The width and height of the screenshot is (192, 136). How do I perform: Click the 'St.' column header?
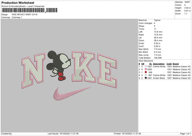pyautogui.click(x=151, y=64)
